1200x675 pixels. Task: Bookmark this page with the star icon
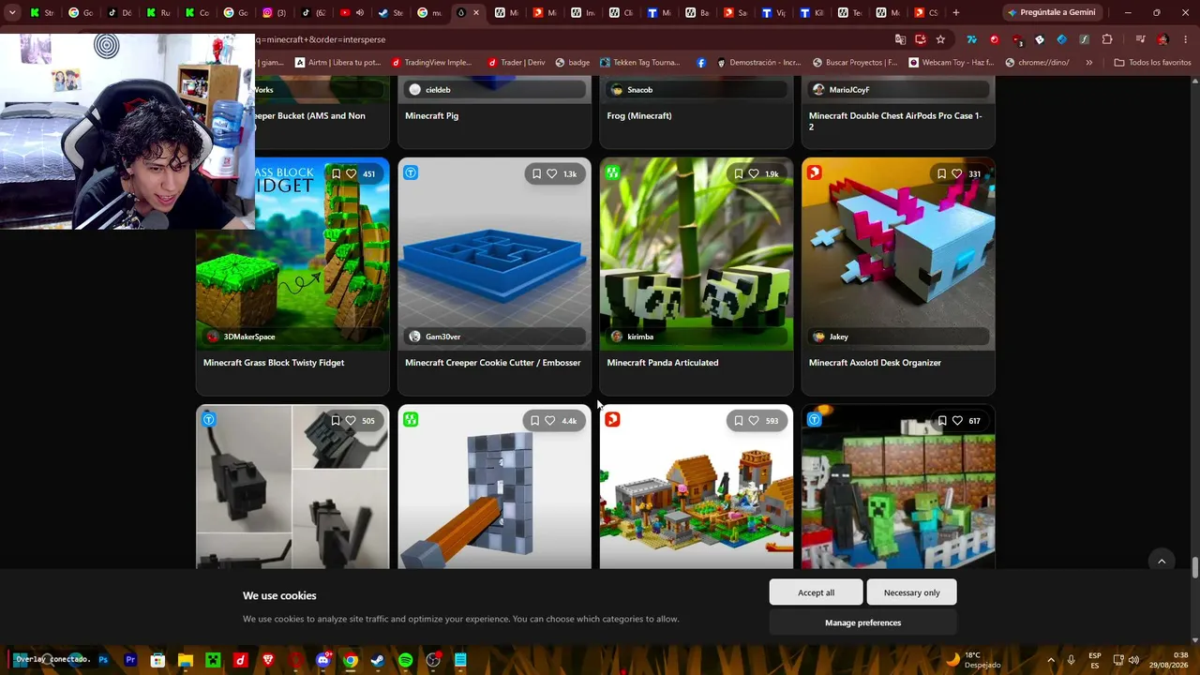click(940, 39)
